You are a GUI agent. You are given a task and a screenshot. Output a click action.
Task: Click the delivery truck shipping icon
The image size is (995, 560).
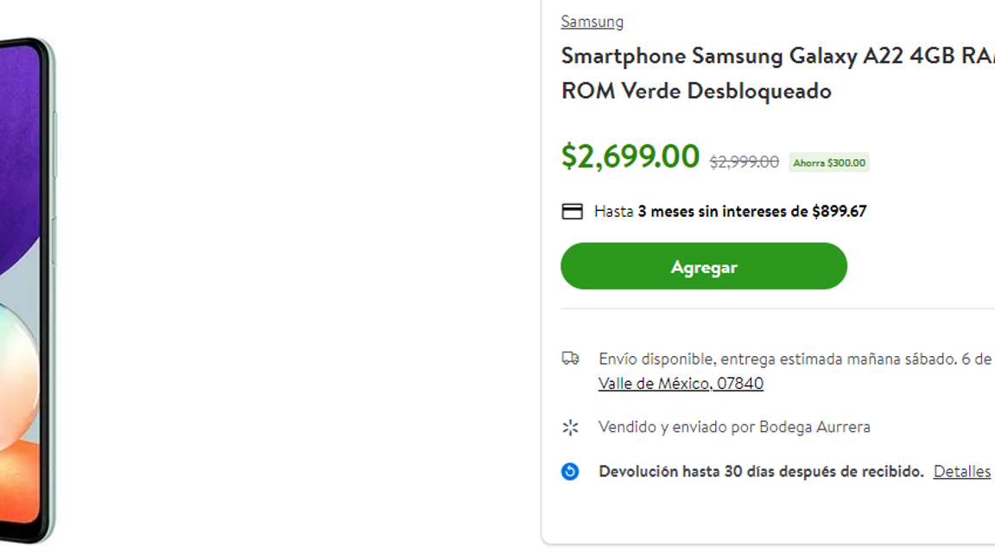coord(571,356)
